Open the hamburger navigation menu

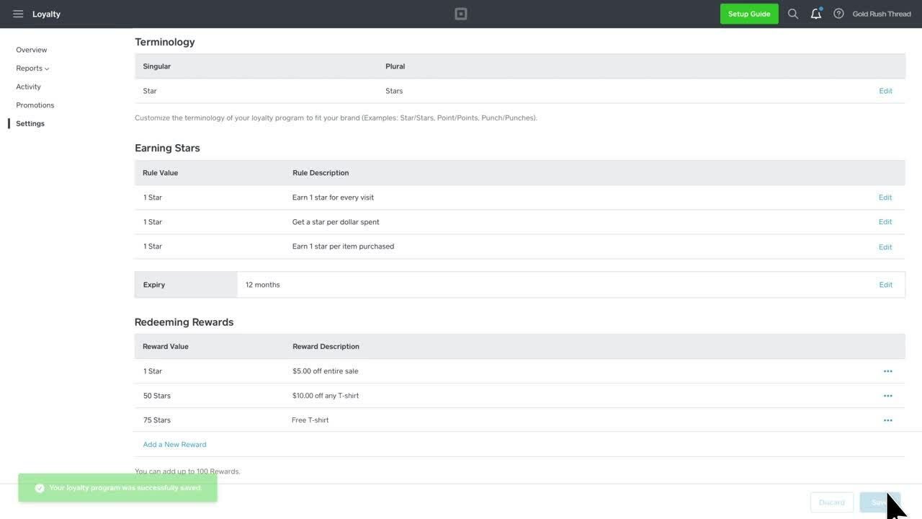point(18,14)
